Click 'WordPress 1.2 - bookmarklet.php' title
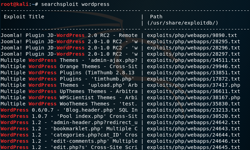Viewport: 250px width, 150px height. pyautogui.click(x=69, y=129)
